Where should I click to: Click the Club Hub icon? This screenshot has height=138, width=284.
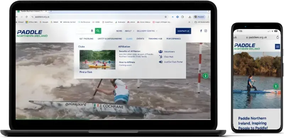160,57
